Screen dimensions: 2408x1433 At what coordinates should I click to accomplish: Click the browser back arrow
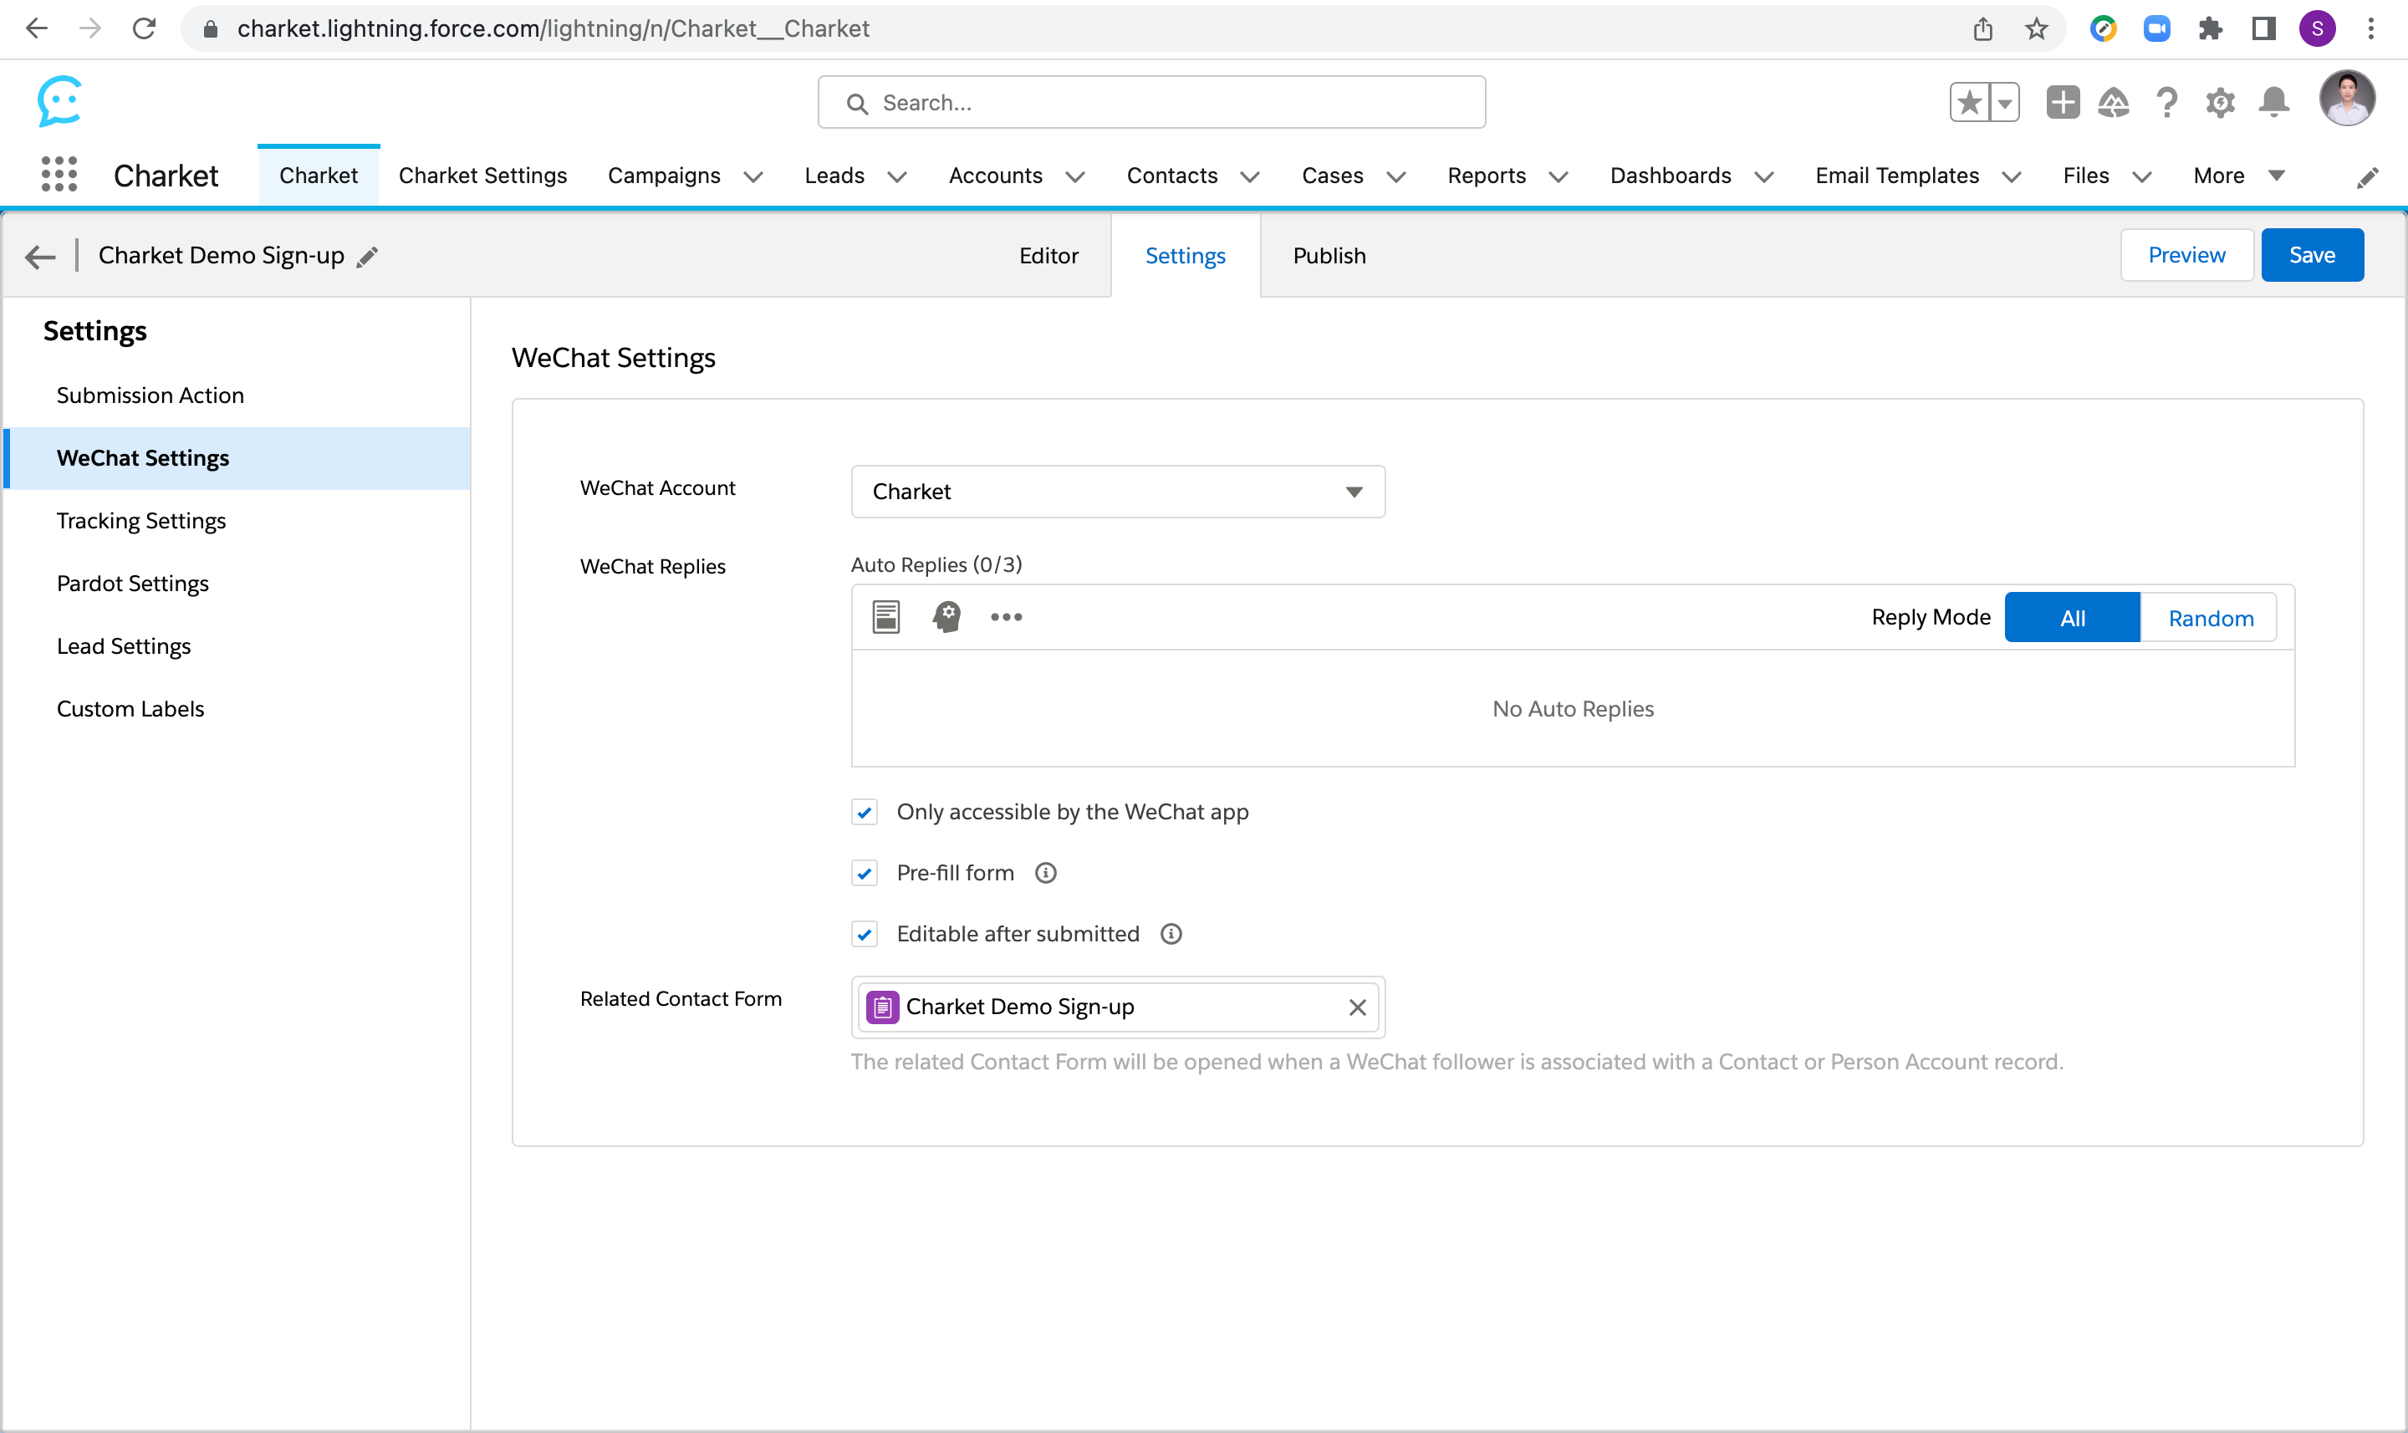37,29
